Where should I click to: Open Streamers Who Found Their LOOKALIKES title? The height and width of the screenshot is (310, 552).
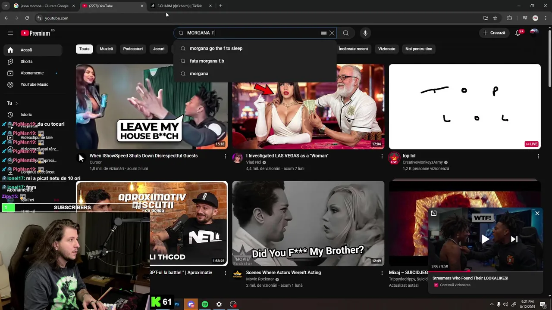click(470, 278)
